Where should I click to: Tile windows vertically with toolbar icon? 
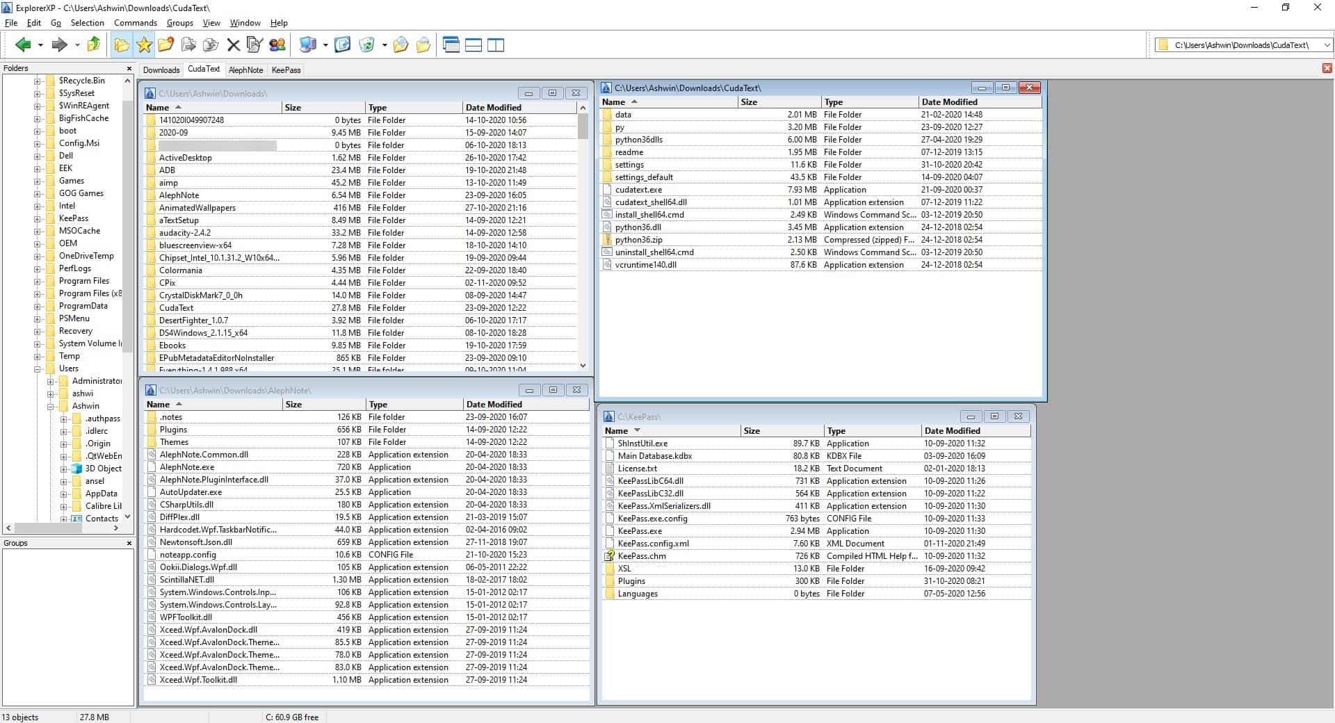tap(496, 45)
